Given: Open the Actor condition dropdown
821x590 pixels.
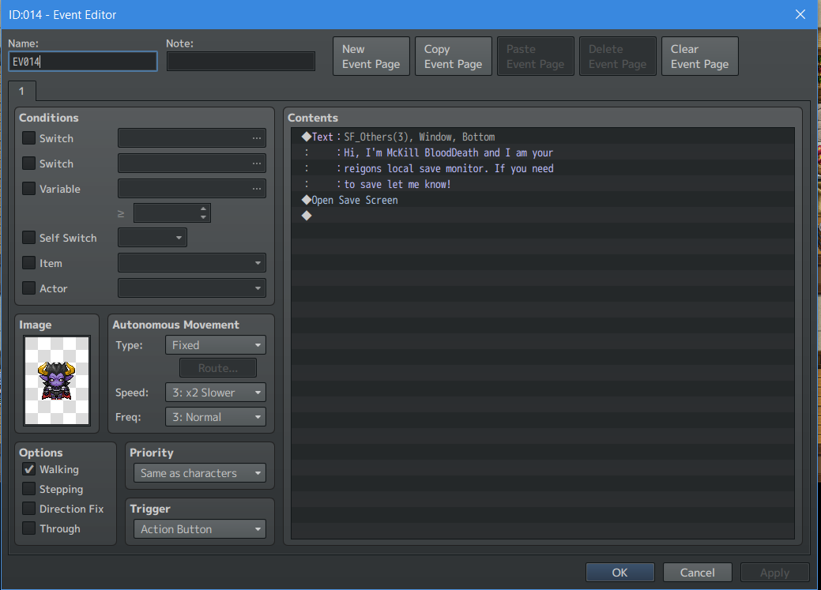Looking at the screenshot, I should point(192,288).
